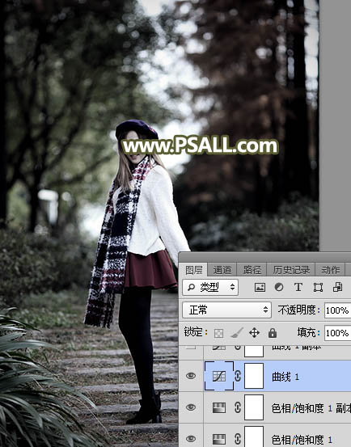Lock layer position move icon
This screenshot has width=351, height=447.
point(254,333)
